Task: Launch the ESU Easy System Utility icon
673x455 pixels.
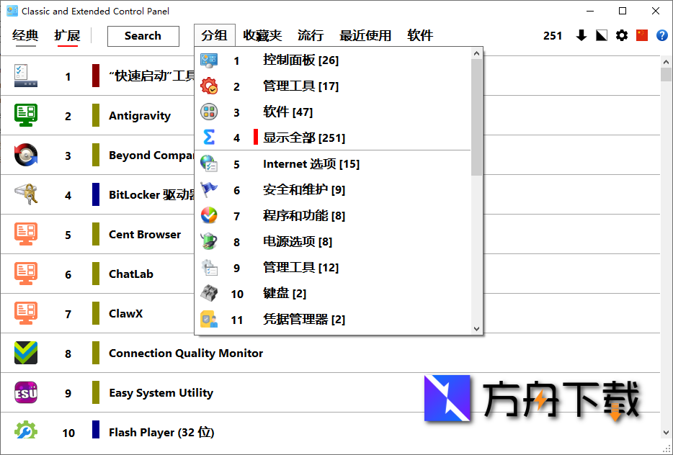Action: click(27, 393)
